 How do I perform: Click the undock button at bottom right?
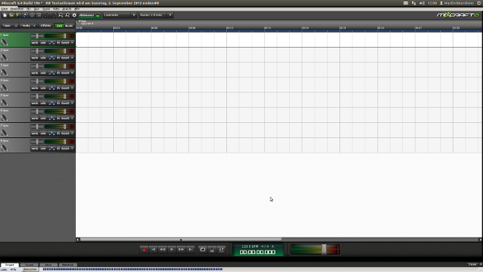coord(473,264)
